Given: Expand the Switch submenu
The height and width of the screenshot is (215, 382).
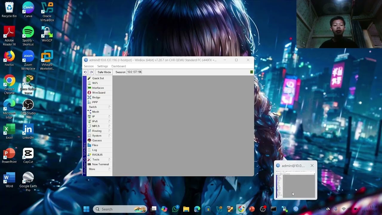Looking at the screenshot, I should (x=99, y=107).
